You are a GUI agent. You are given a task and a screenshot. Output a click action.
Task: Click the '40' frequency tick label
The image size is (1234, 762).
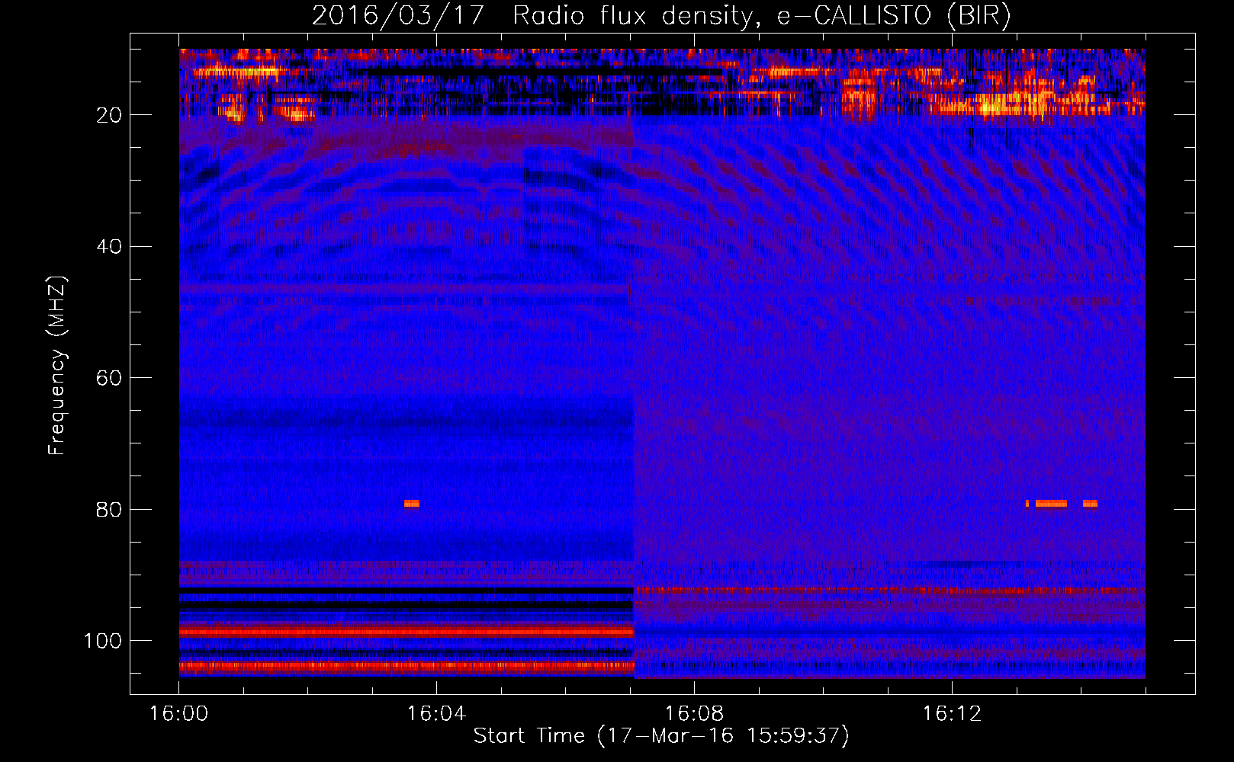point(109,247)
